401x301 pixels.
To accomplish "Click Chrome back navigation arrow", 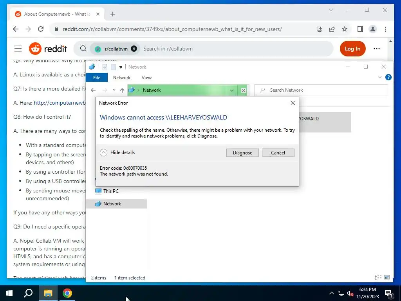I will coord(16,29).
